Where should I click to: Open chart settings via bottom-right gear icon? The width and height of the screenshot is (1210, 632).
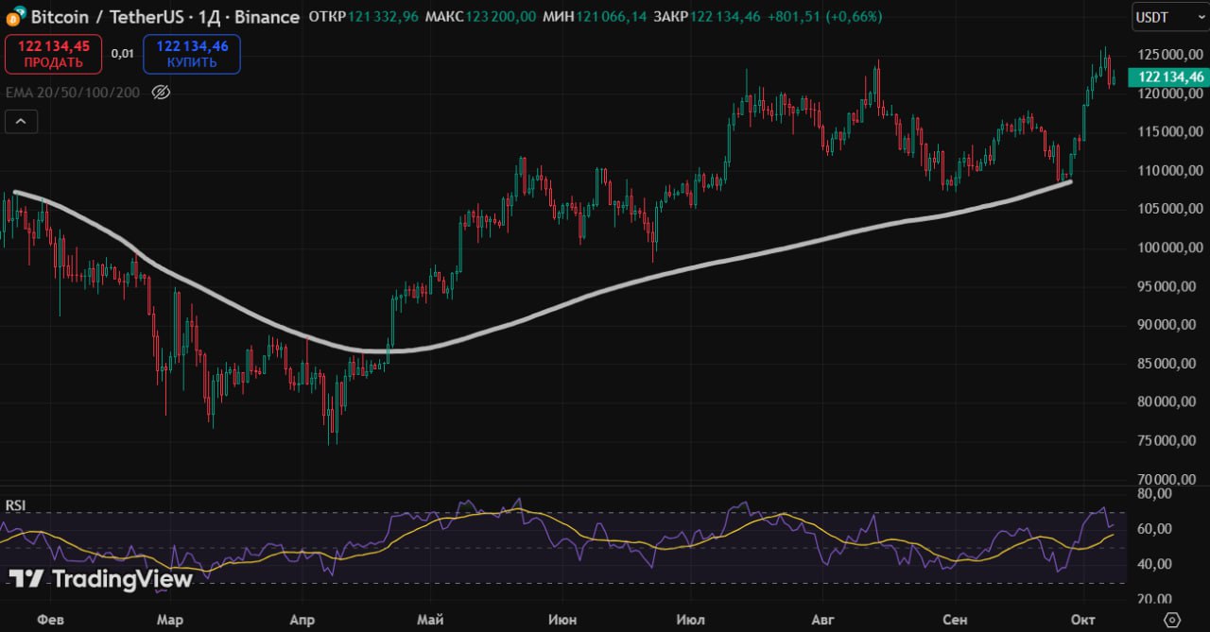1171,620
